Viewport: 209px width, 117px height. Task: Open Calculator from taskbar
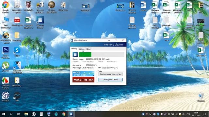(41, 114)
